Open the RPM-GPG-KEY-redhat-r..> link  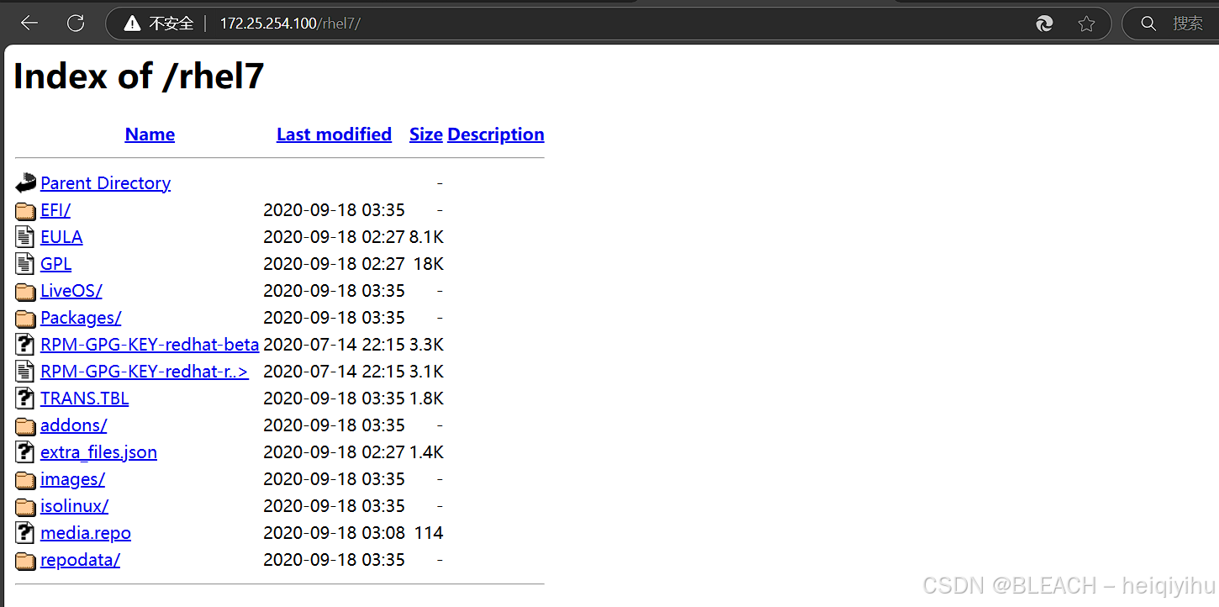pyautogui.click(x=145, y=372)
